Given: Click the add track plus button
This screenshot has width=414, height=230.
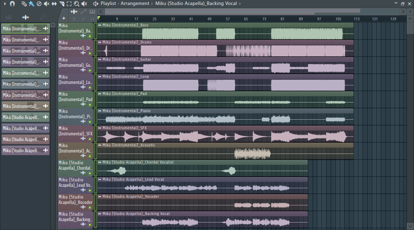Looking at the screenshot, I should tap(64, 18).
